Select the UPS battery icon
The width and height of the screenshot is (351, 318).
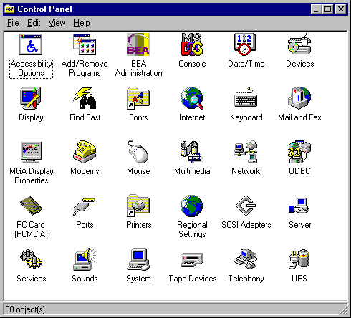[x=299, y=259]
